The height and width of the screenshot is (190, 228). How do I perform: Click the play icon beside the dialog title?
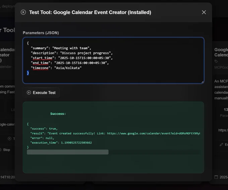pyautogui.click(x=23, y=12)
